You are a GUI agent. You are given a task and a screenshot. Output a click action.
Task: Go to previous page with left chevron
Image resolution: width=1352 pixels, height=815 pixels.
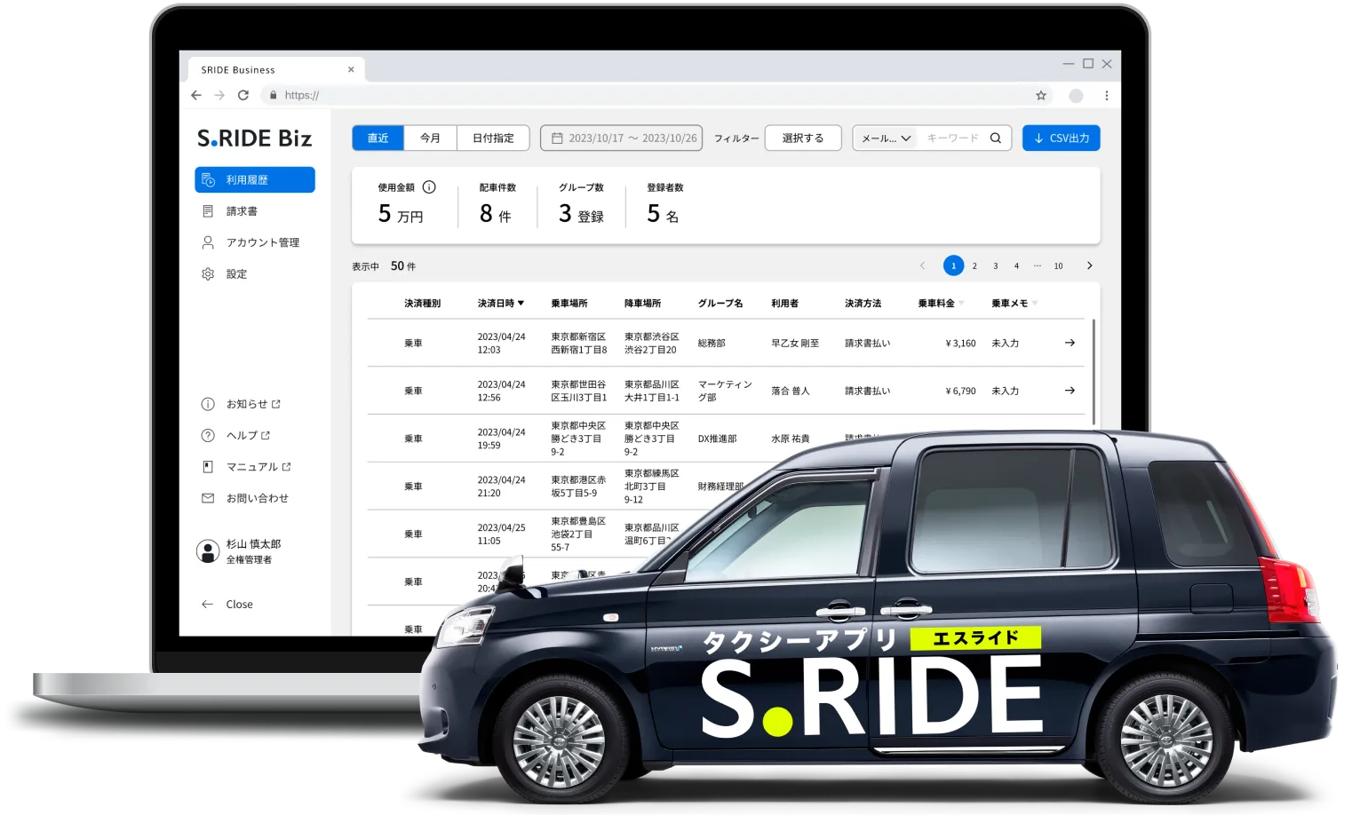click(x=922, y=265)
